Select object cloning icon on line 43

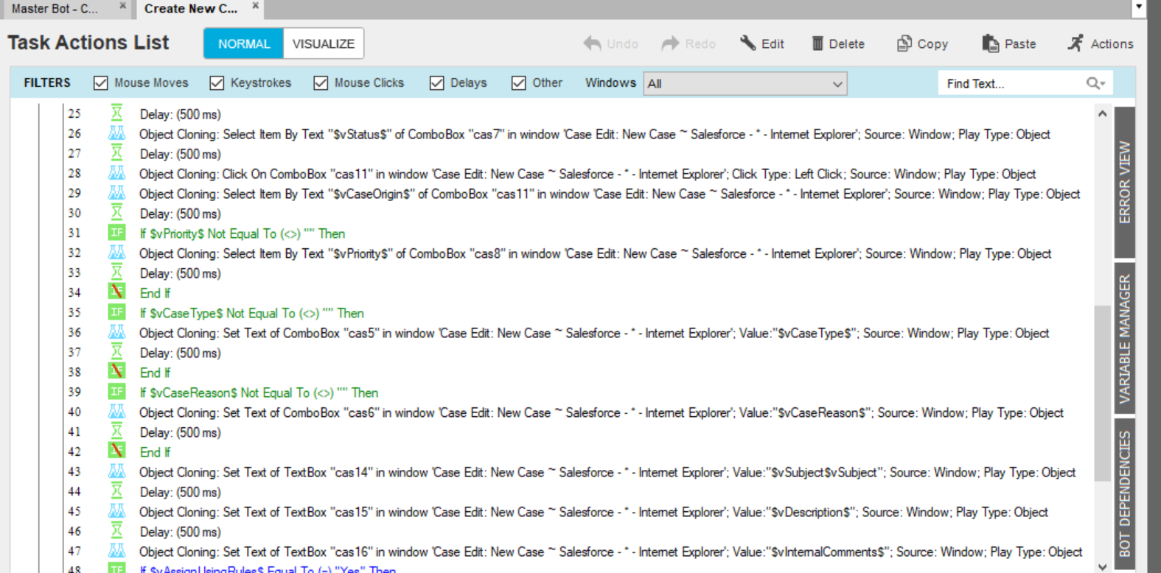coord(116,471)
